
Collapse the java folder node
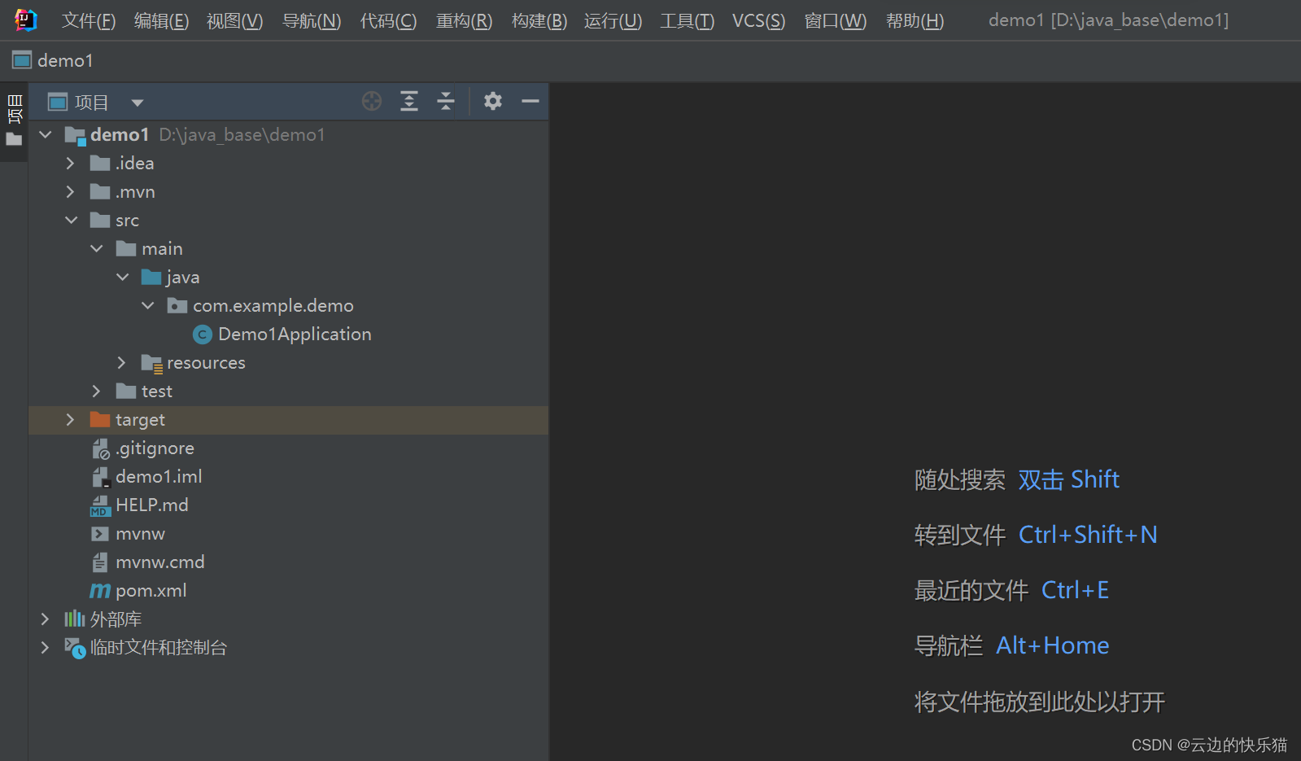pyautogui.click(x=123, y=277)
